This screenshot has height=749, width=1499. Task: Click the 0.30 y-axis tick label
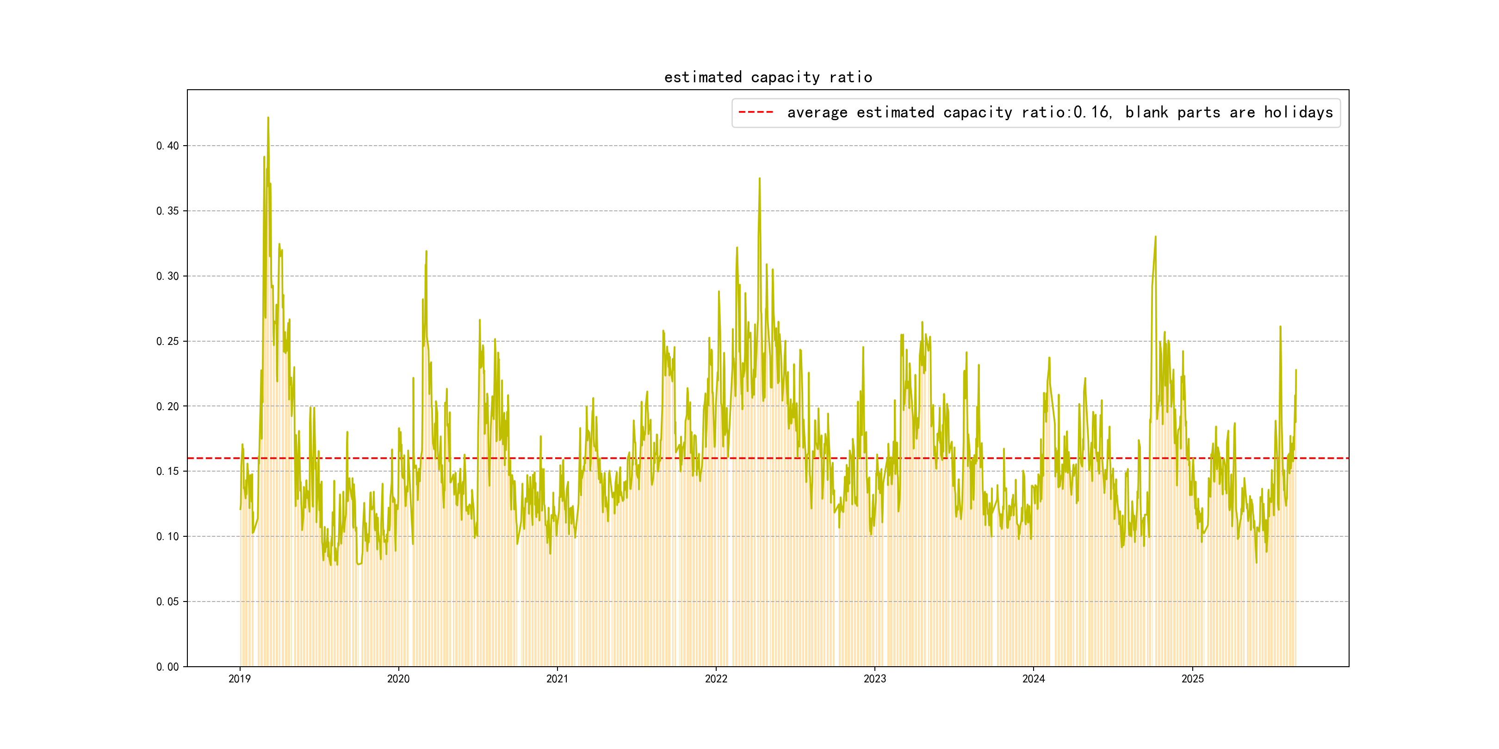pyautogui.click(x=167, y=276)
